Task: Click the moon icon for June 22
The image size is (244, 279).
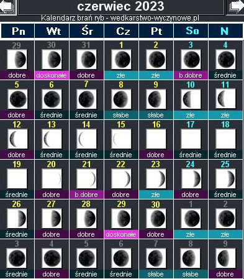Action: pos(121,178)
